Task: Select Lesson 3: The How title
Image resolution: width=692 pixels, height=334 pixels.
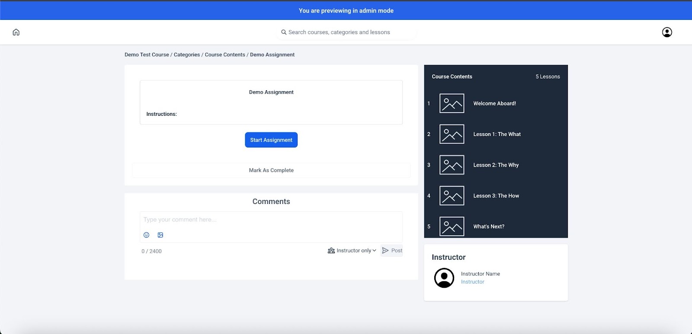Action: click(496, 196)
